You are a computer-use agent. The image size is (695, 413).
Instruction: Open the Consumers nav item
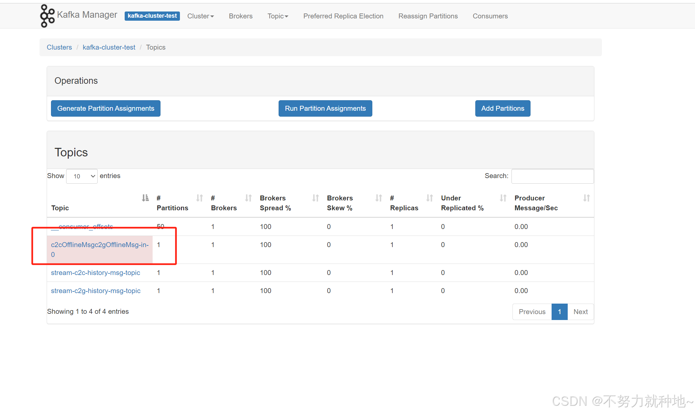coord(490,16)
